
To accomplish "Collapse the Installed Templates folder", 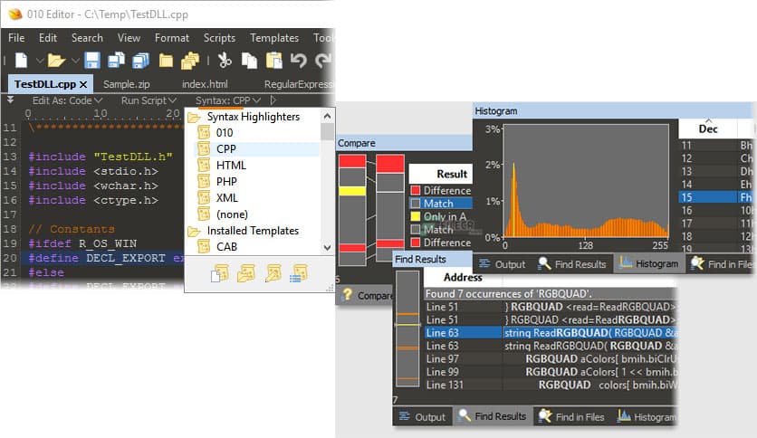I will (194, 232).
